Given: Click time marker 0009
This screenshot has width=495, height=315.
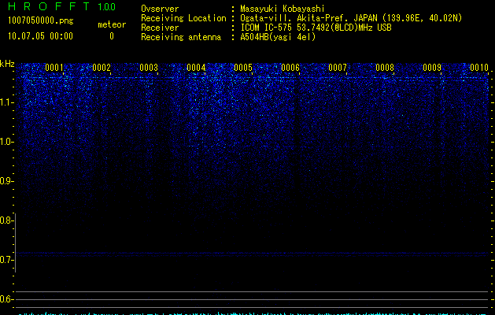Looking at the screenshot, I should (432, 67).
